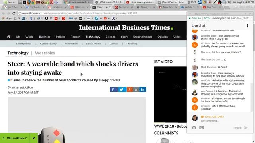Dismiss the Win an iPhone 7 banner
Viewport: 255px width, 143px height.
click(x=33, y=138)
